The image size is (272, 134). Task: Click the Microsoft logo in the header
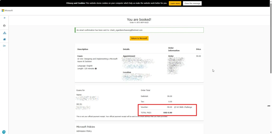click(x=7, y=10)
